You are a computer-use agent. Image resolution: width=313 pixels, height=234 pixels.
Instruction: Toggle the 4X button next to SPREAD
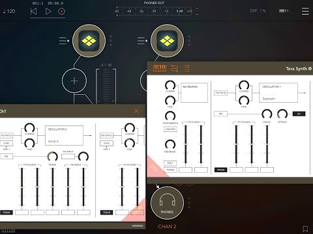pyautogui.click(x=299, y=114)
